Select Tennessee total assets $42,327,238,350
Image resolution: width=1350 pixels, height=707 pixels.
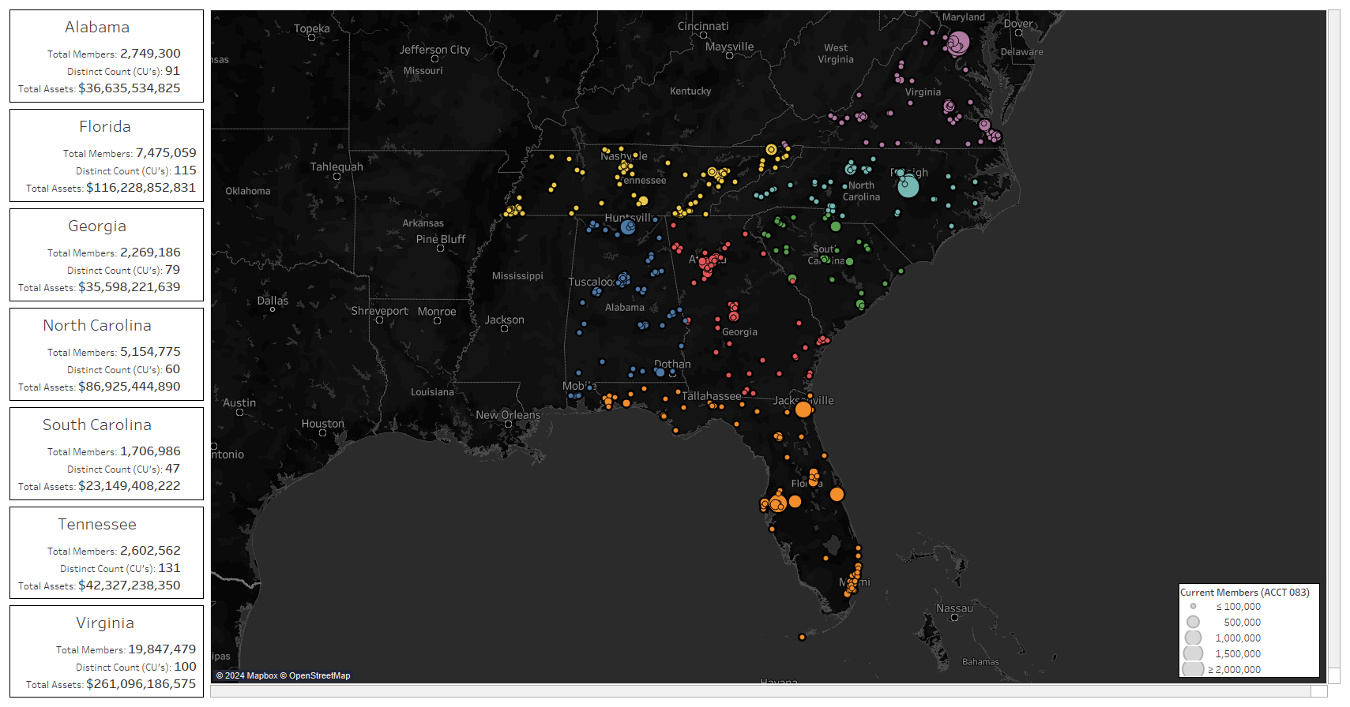(x=130, y=585)
